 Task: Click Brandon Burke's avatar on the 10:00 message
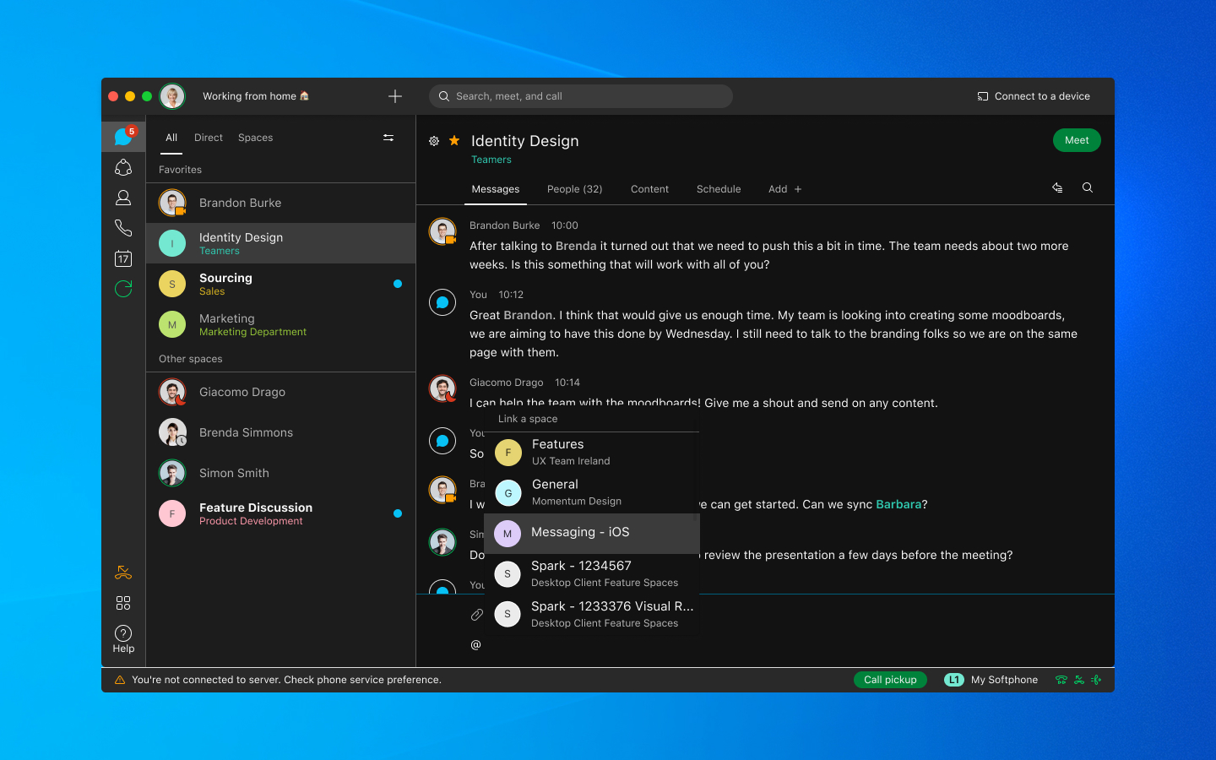pos(442,231)
